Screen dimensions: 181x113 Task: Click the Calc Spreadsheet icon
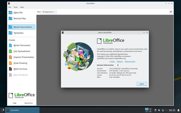pyautogui.click(x=10, y=51)
